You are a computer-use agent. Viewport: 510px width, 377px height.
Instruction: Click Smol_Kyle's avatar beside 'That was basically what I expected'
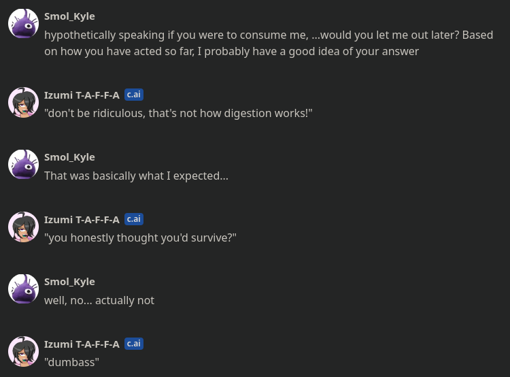coord(23,165)
